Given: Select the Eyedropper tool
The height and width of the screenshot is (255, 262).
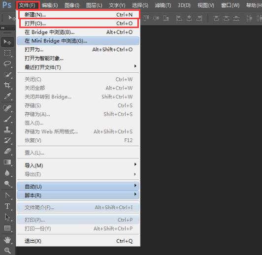Looking at the screenshot, I should coord(7,96).
